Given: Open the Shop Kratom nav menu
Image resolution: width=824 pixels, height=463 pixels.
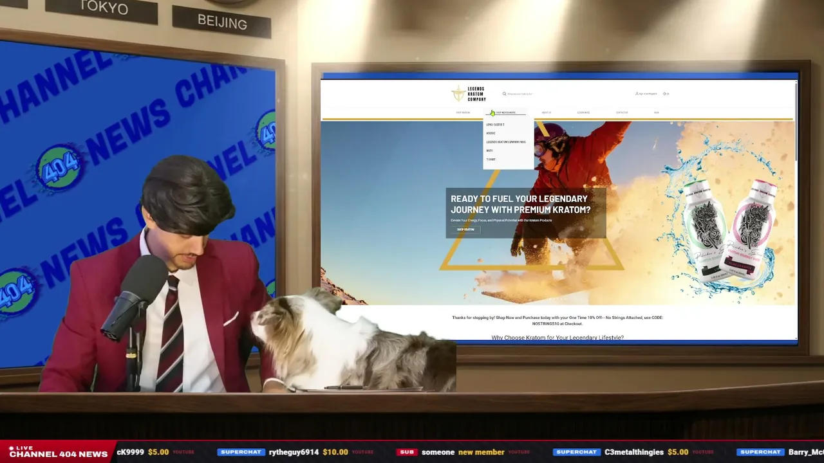Looking at the screenshot, I should click(x=463, y=113).
